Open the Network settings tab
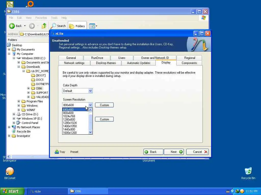The image size is (261, 195). 74,63
